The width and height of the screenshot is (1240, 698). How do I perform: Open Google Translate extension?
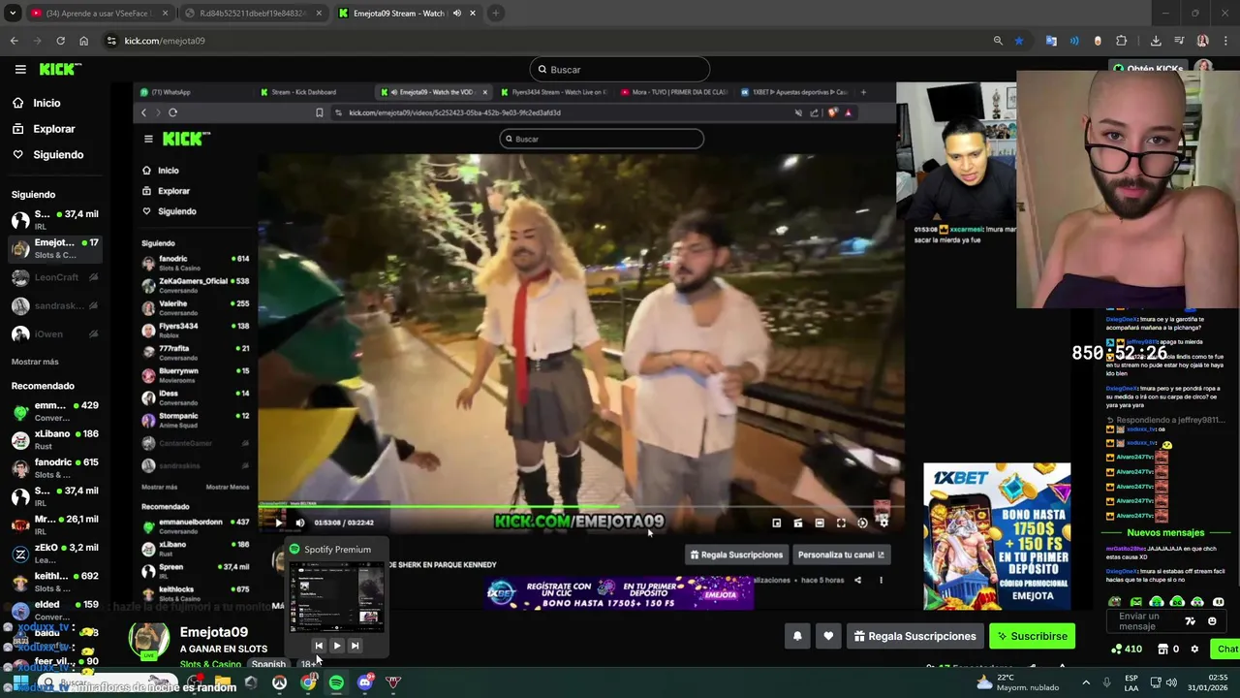tap(1051, 41)
